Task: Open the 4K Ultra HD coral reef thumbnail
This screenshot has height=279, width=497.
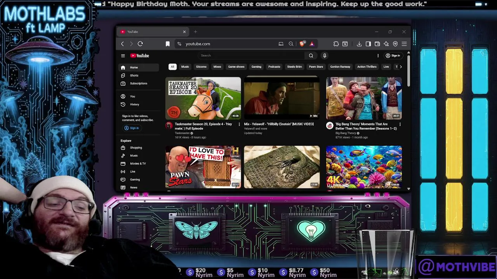Action: 364,167
